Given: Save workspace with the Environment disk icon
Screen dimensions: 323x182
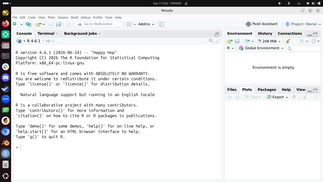Looking at the screenshot, I should [237, 41].
